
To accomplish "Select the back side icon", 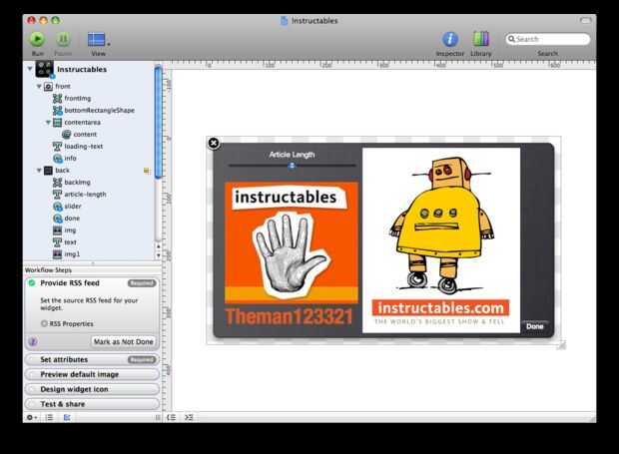I will pyautogui.click(x=48, y=171).
